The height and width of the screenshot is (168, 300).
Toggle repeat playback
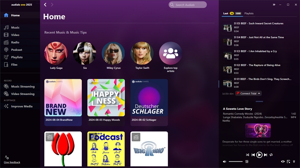point(271,155)
